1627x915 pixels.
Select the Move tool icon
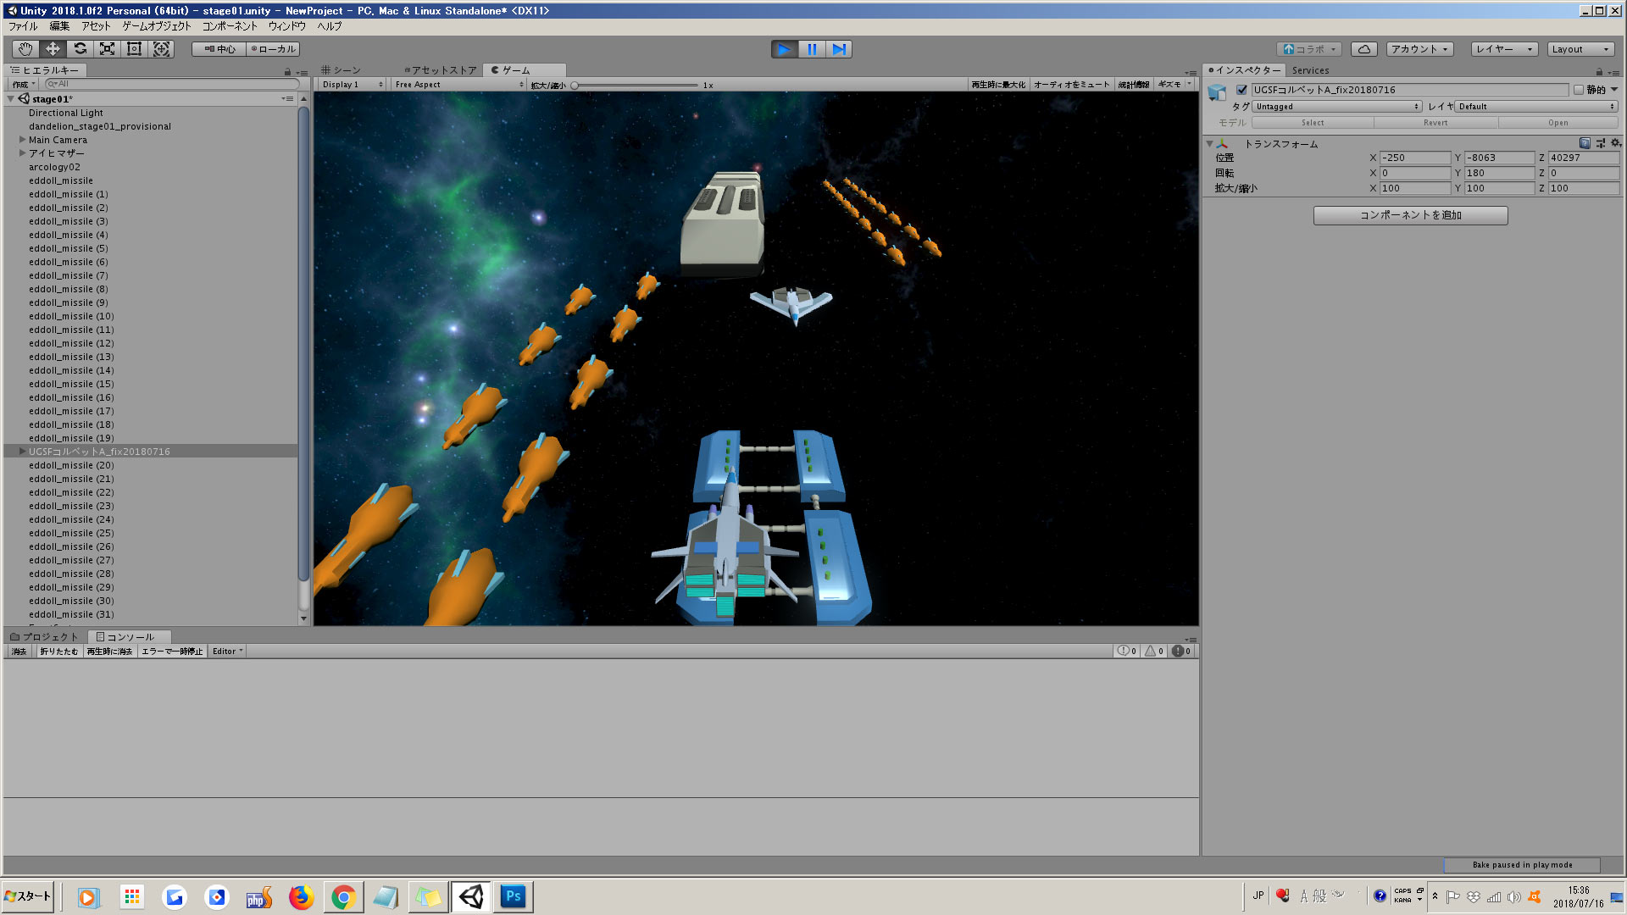[x=53, y=49]
